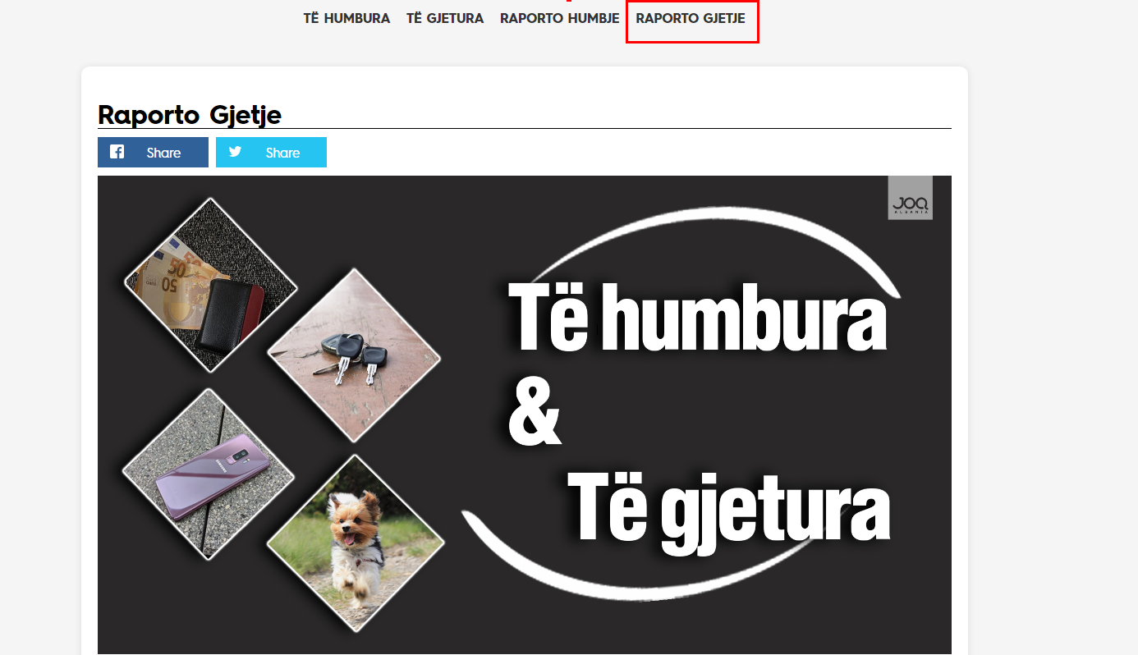Open the highlighted RAPORTO GJETJE tab
This screenshot has width=1138, height=655.
coord(691,18)
